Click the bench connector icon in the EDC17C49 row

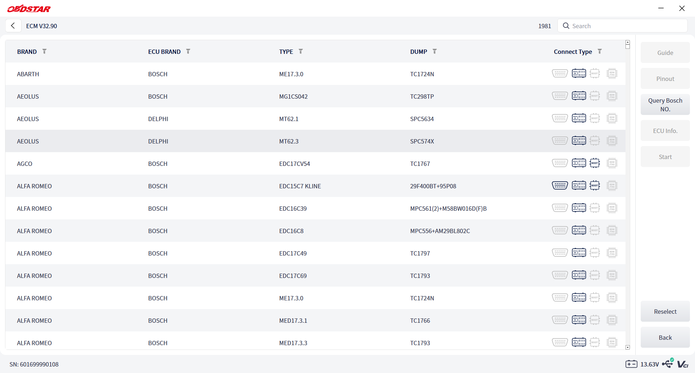click(x=579, y=253)
